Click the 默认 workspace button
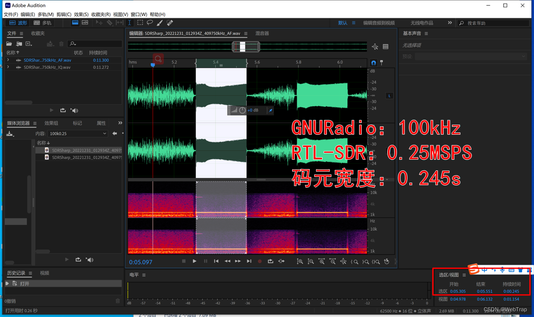 [343, 22]
